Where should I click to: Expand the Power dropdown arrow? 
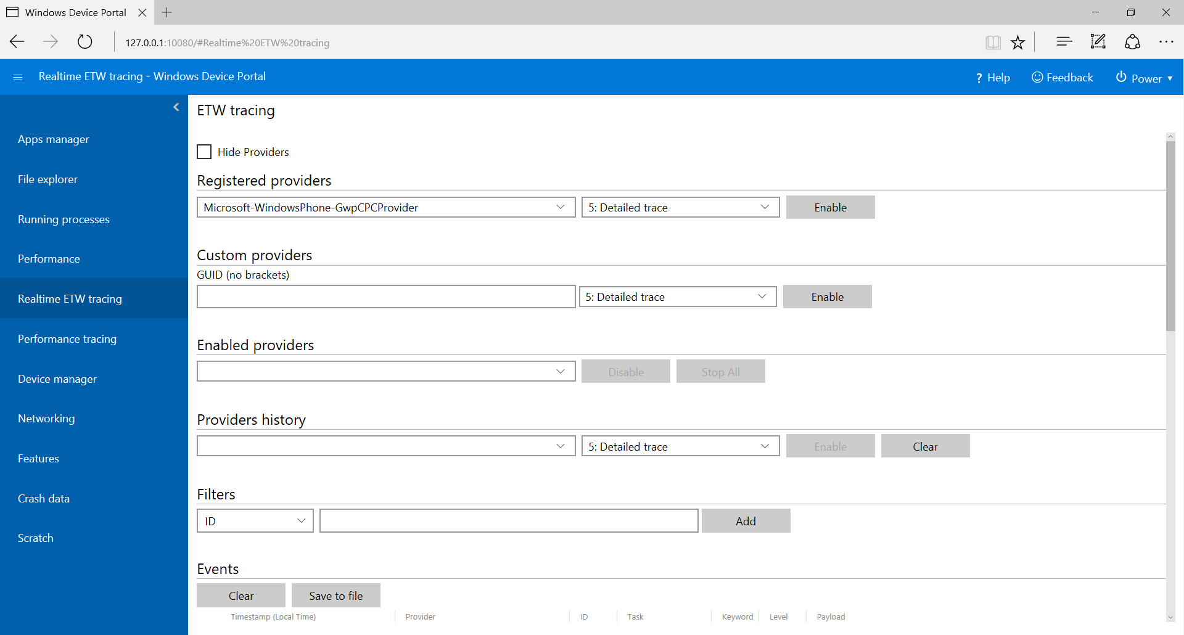(1171, 78)
